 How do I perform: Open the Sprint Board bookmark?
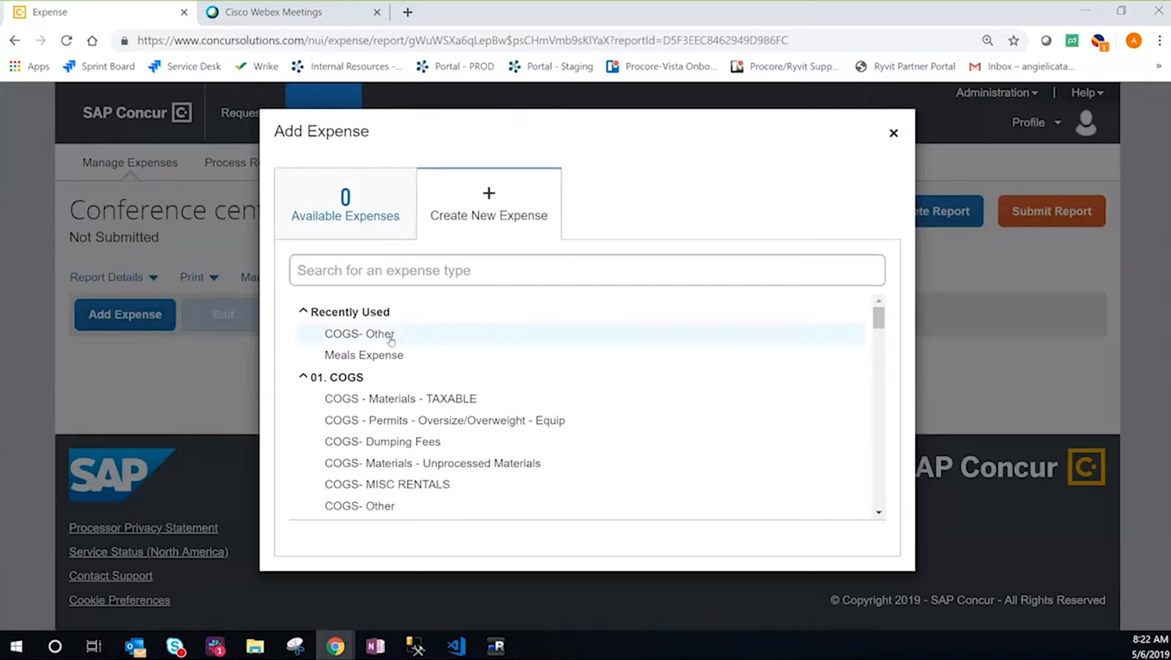(x=99, y=67)
